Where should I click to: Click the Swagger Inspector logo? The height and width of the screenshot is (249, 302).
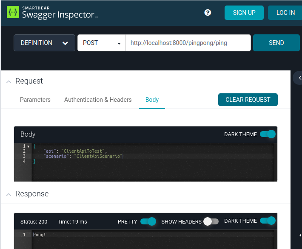click(52, 13)
